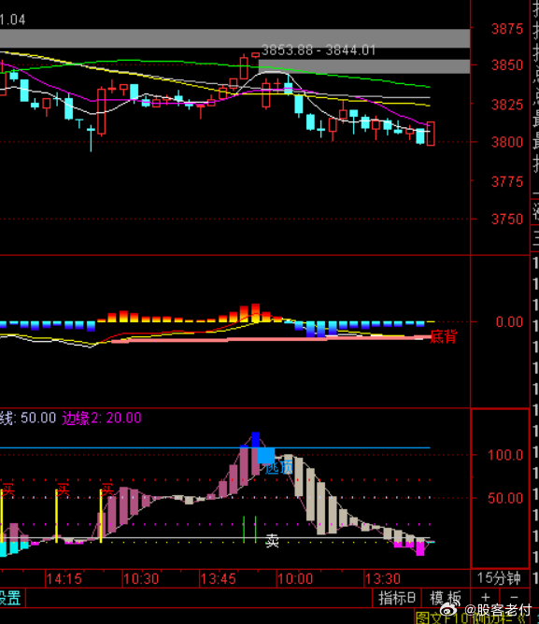Click the 底背 divergence signal label

[444, 336]
